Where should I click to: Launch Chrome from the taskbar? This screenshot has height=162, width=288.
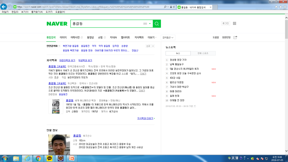click(x=38, y=158)
